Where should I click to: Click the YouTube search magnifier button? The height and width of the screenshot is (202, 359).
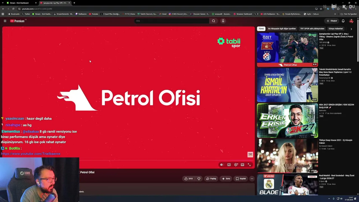click(x=213, y=21)
